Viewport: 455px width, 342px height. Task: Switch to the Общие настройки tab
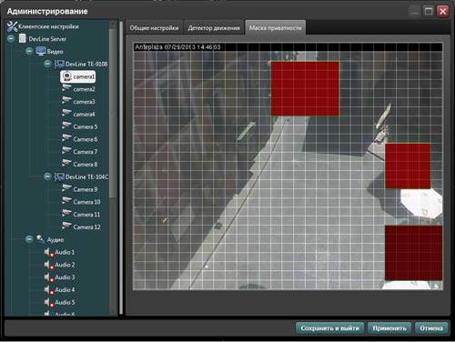pyautogui.click(x=154, y=28)
